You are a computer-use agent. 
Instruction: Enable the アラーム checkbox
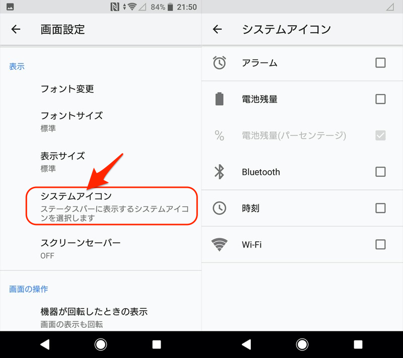click(380, 63)
